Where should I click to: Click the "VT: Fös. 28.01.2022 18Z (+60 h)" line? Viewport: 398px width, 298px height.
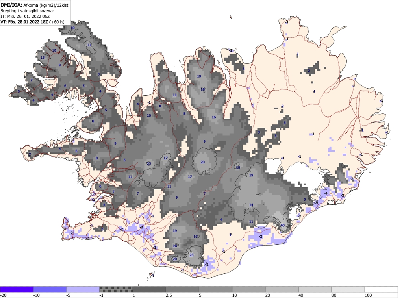pyautogui.click(x=33, y=22)
